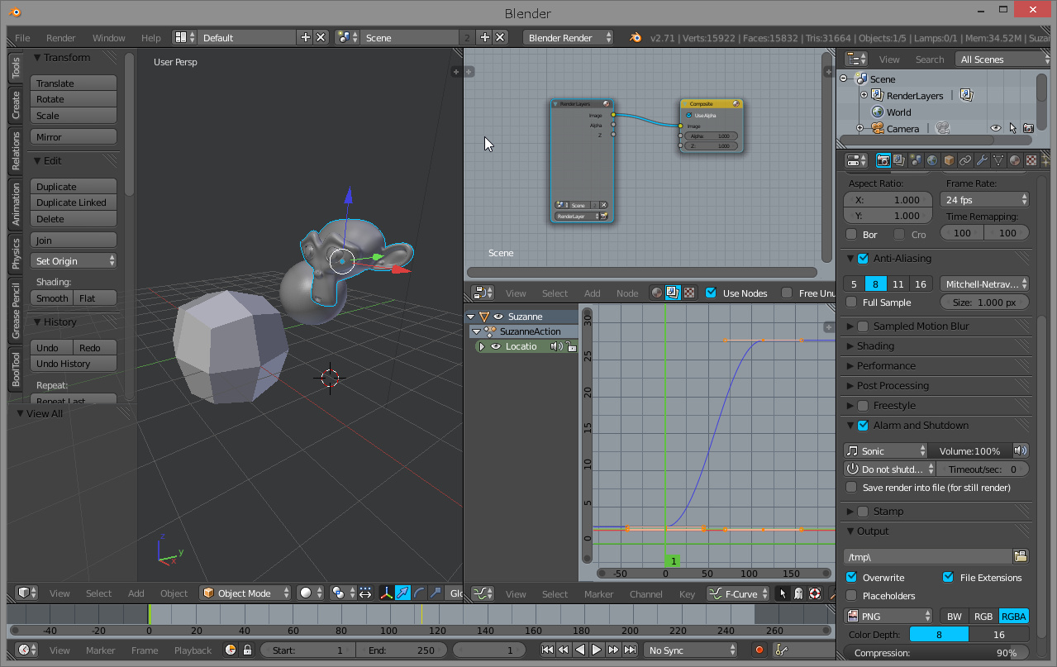
Task: Click the alarm sound speaker icon
Action: (x=1021, y=450)
